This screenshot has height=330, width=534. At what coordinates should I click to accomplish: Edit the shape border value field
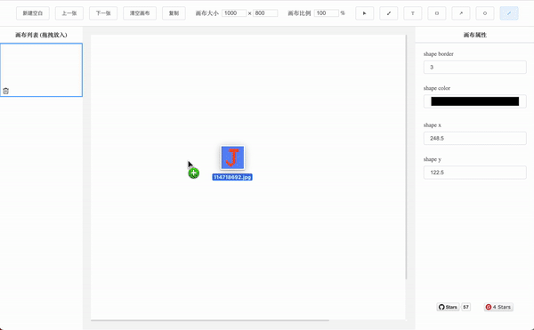[x=474, y=67]
